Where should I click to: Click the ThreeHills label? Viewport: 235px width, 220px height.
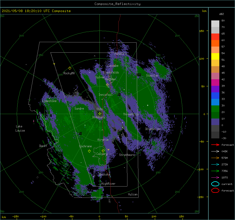click(x=131, y=114)
